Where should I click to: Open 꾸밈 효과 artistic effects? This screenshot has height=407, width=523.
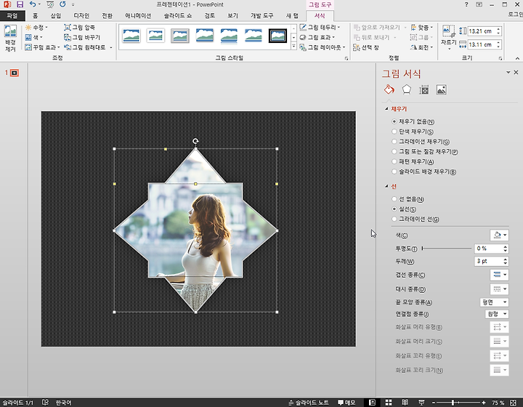click(42, 47)
